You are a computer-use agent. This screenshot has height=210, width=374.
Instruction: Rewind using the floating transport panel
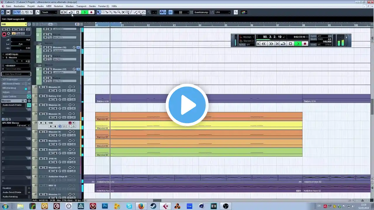pos(264,44)
